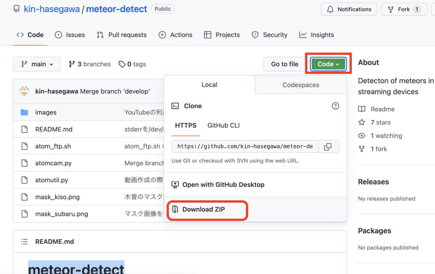Open the Releases heading link
Viewport: 435px width, 274px height.
click(373, 182)
